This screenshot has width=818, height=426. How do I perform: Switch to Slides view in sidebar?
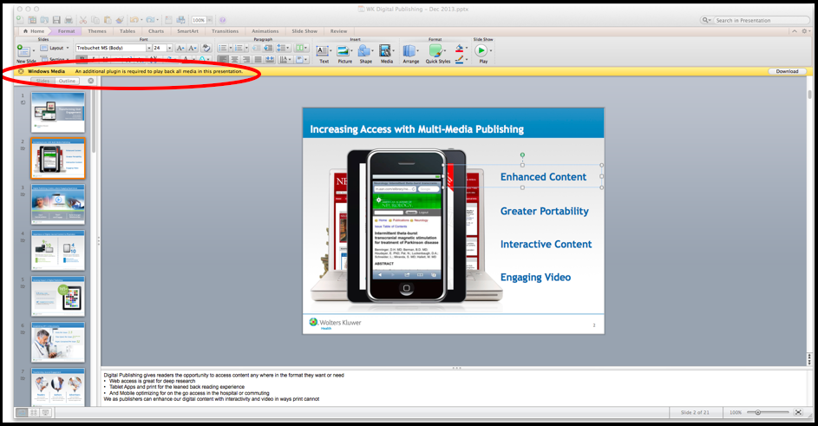(43, 81)
